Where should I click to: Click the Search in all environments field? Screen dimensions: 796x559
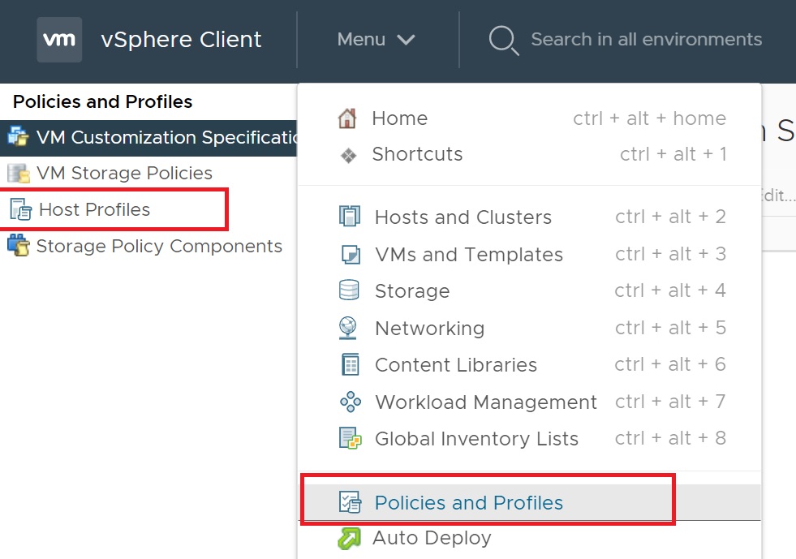click(646, 39)
